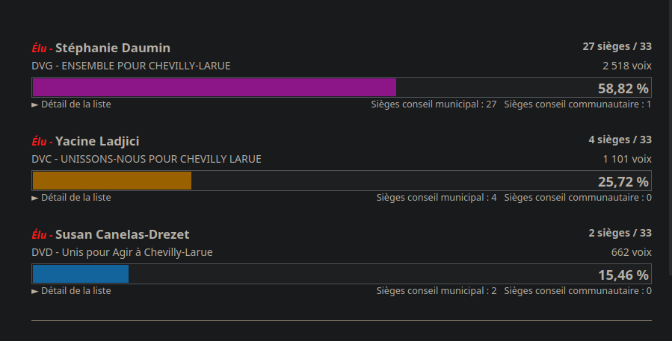The image size is (672, 341).
Task: Select candidate name Stéphanie Daumin
Action: (113, 48)
